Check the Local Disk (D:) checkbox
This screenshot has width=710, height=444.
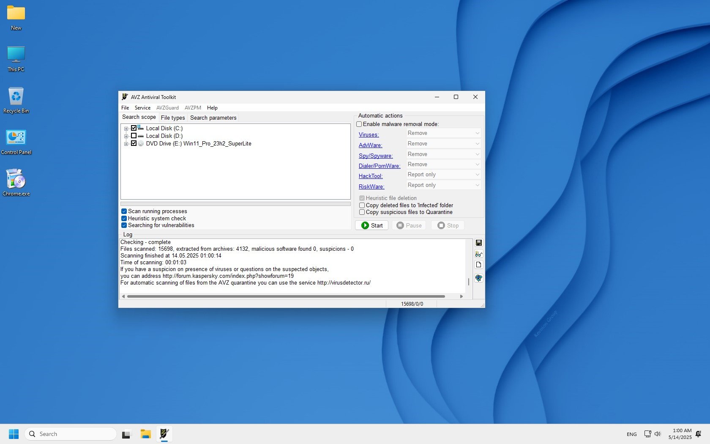[134, 136]
